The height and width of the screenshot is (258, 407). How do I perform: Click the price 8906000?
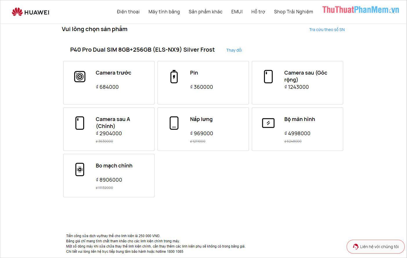pyautogui.click(x=109, y=180)
